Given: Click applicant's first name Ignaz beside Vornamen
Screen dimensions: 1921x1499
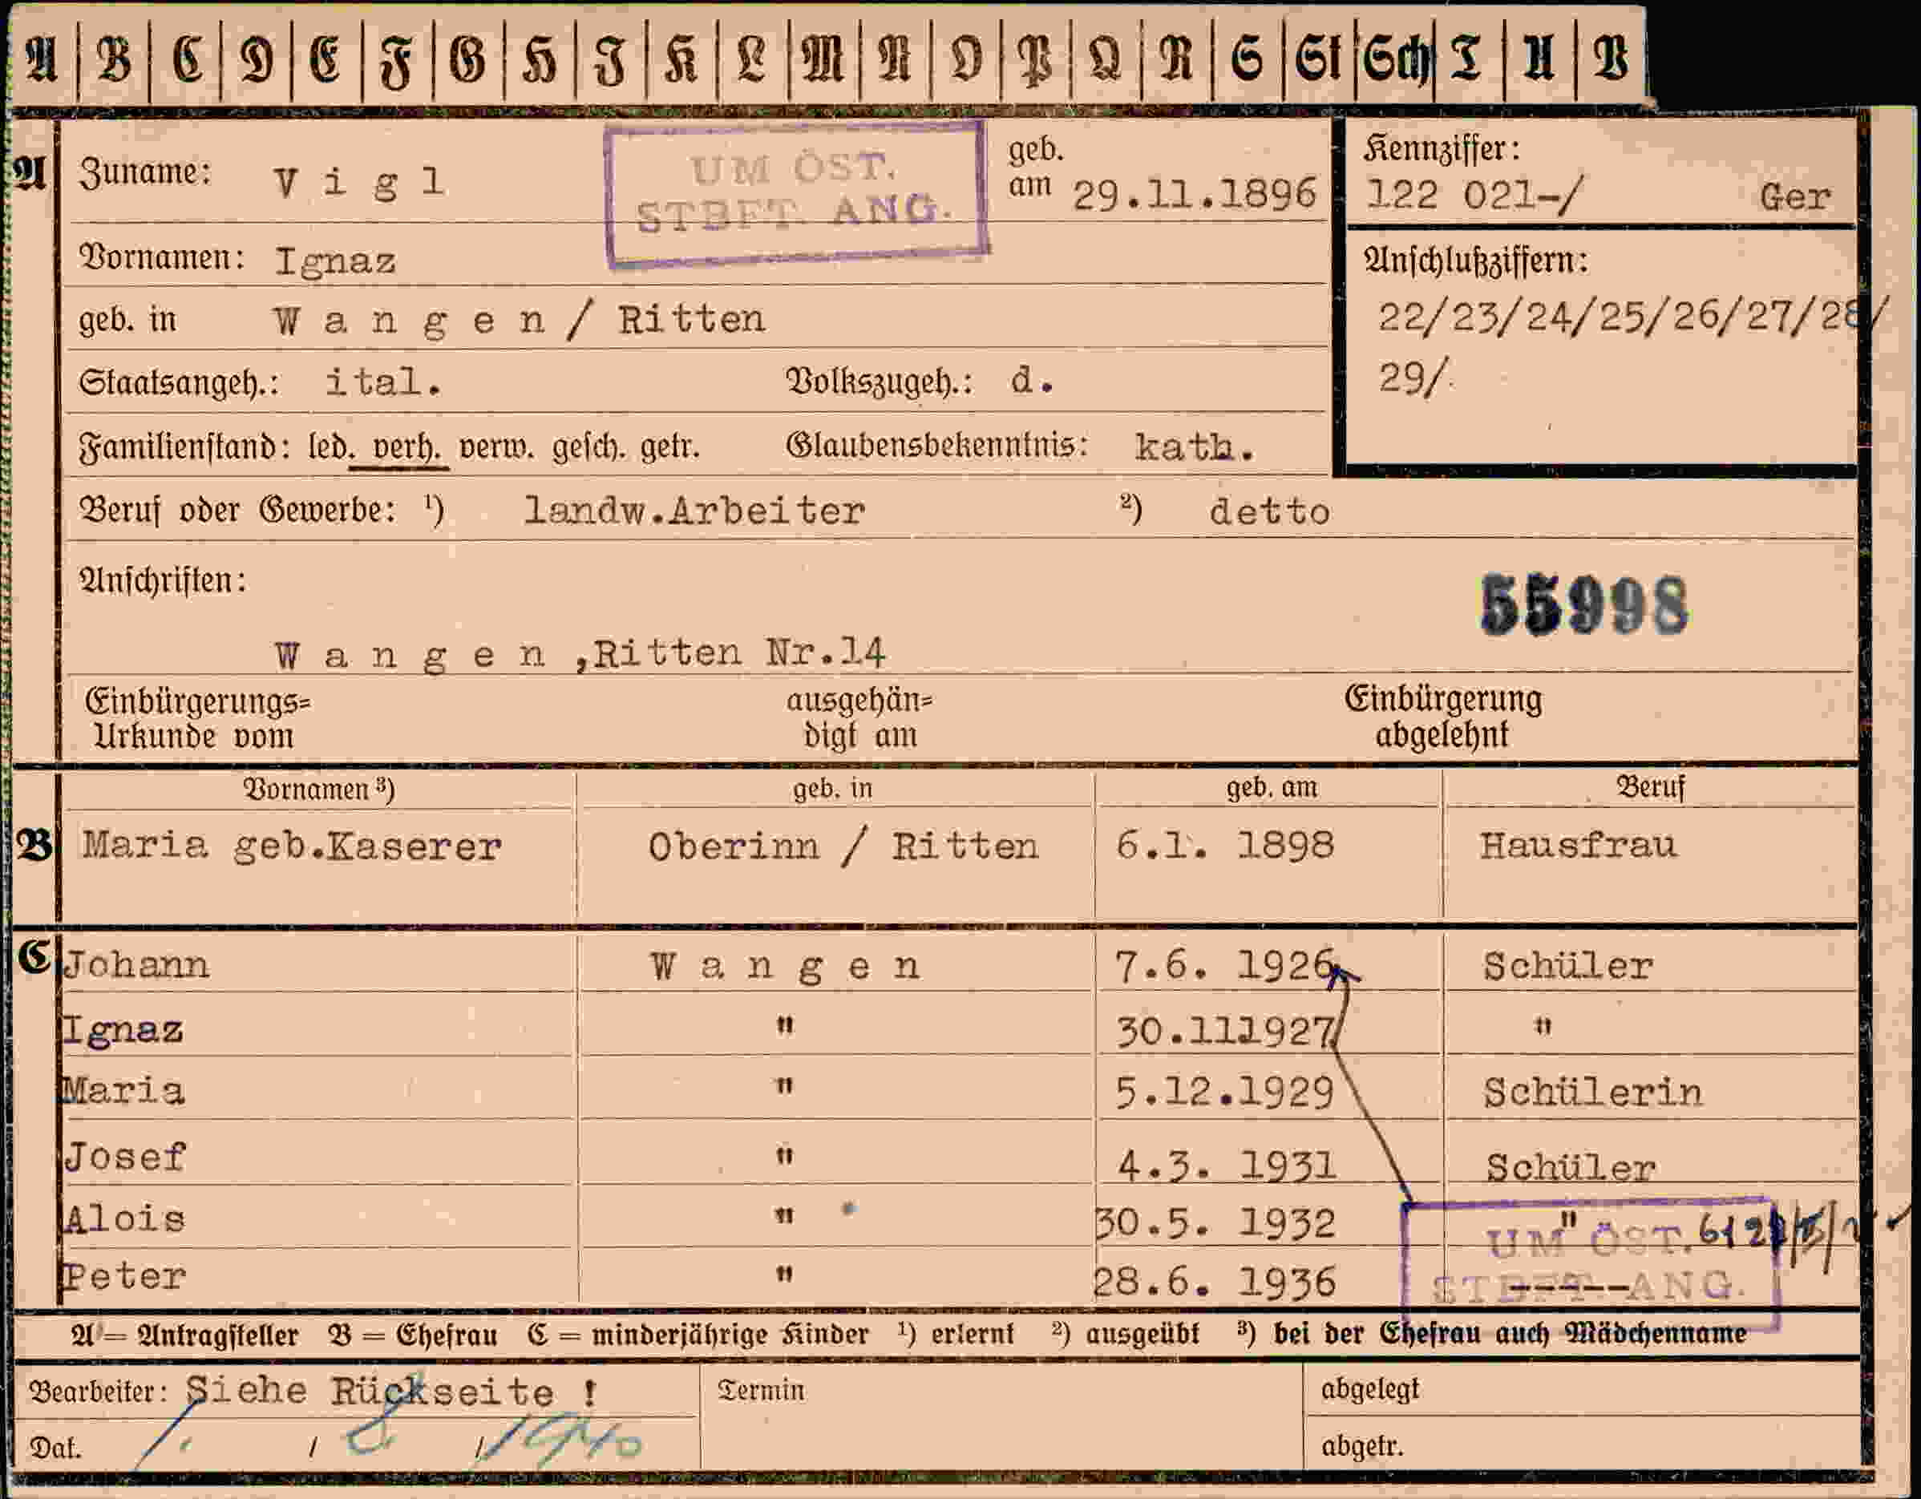Looking at the screenshot, I should tap(335, 262).
